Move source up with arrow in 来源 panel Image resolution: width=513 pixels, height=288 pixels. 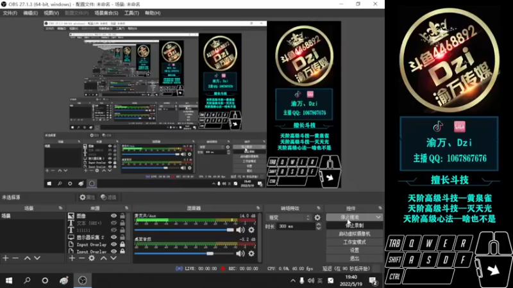coord(103,259)
